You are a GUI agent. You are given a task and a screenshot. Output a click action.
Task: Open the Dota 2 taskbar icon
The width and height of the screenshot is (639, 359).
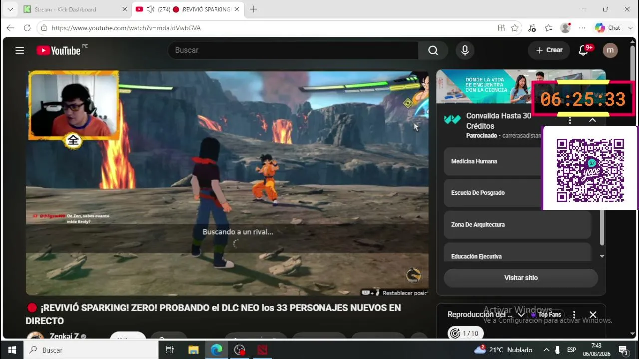(x=263, y=350)
